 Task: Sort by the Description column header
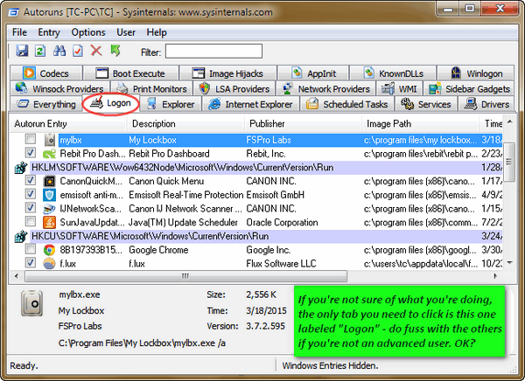pos(185,124)
